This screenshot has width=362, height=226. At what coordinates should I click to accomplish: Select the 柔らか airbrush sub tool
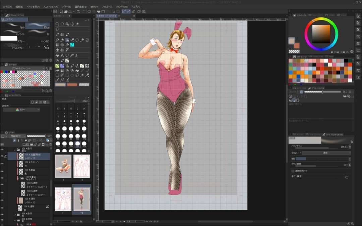38,25
